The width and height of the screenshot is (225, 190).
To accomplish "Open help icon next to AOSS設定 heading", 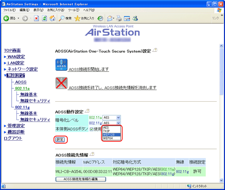I will point(155,50).
